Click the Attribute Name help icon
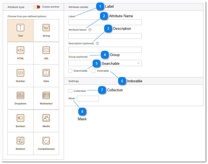 tap(90, 30)
